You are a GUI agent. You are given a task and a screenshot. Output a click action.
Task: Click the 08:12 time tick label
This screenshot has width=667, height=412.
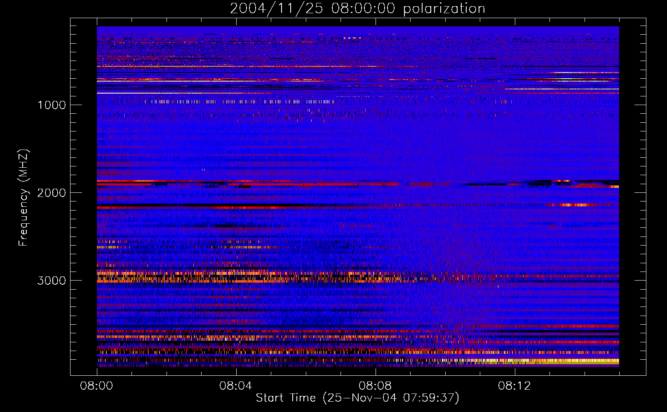(x=514, y=386)
